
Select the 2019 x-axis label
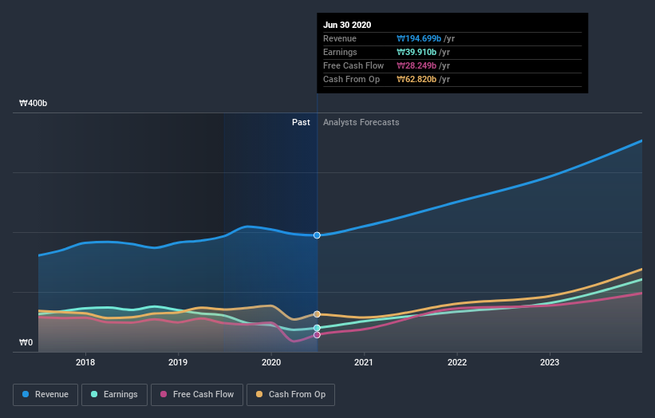point(178,362)
